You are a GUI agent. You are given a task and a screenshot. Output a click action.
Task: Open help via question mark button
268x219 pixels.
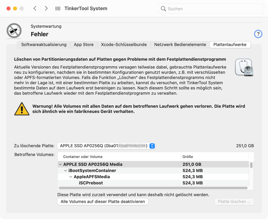[x=258, y=34]
